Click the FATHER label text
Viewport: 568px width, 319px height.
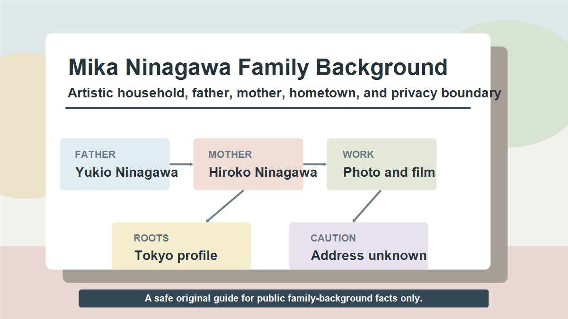pyautogui.click(x=95, y=155)
